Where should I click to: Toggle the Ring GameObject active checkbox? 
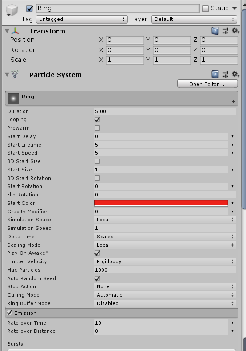(29, 8)
